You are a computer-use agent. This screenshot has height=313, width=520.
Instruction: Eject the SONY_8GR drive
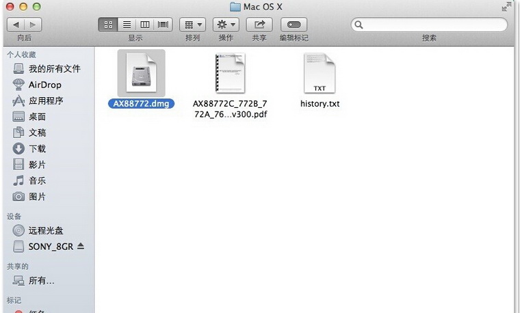tap(81, 246)
